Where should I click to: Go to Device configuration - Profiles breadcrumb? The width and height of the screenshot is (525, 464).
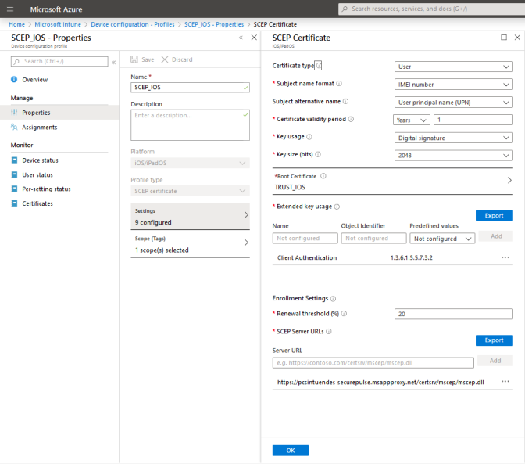[133, 24]
